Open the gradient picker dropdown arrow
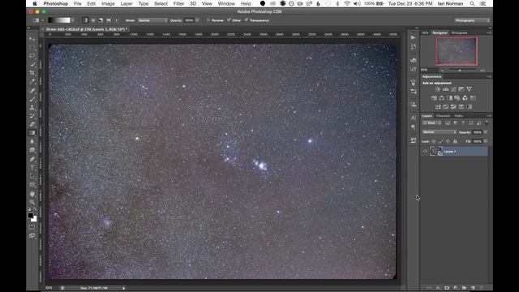 [73, 20]
